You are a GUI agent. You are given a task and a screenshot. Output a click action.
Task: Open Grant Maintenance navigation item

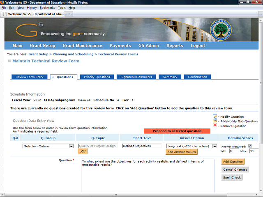click(x=82, y=46)
